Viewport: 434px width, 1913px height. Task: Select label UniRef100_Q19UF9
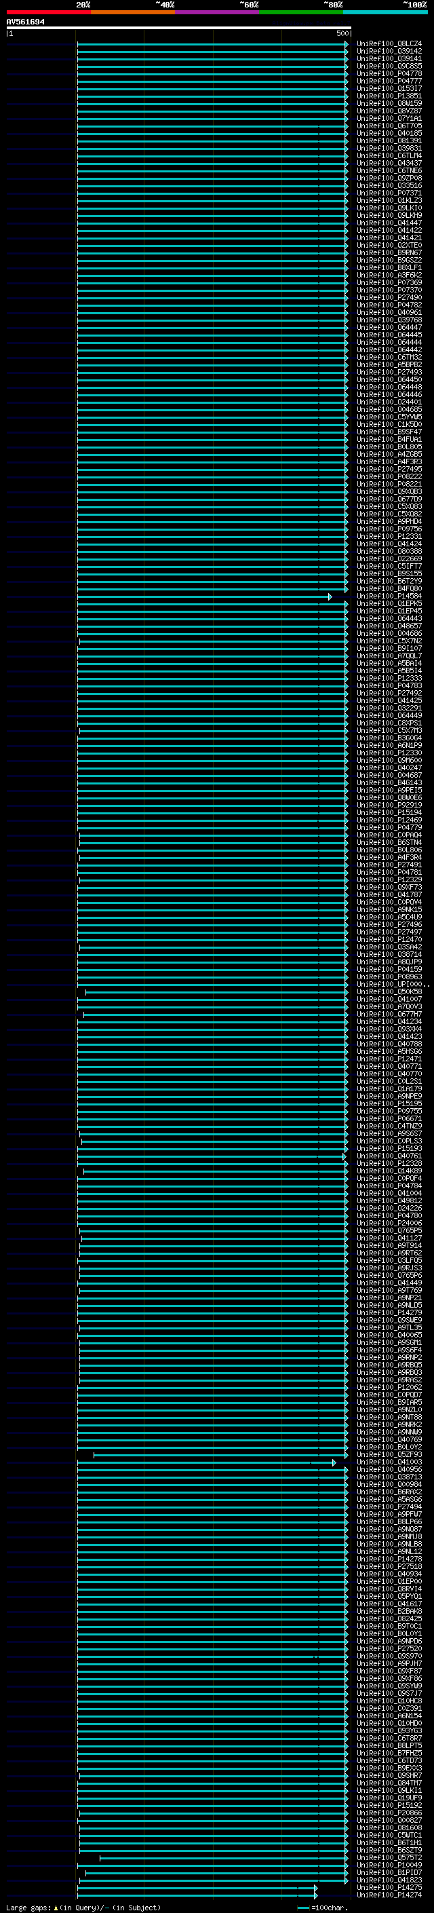pos(389,1797)
